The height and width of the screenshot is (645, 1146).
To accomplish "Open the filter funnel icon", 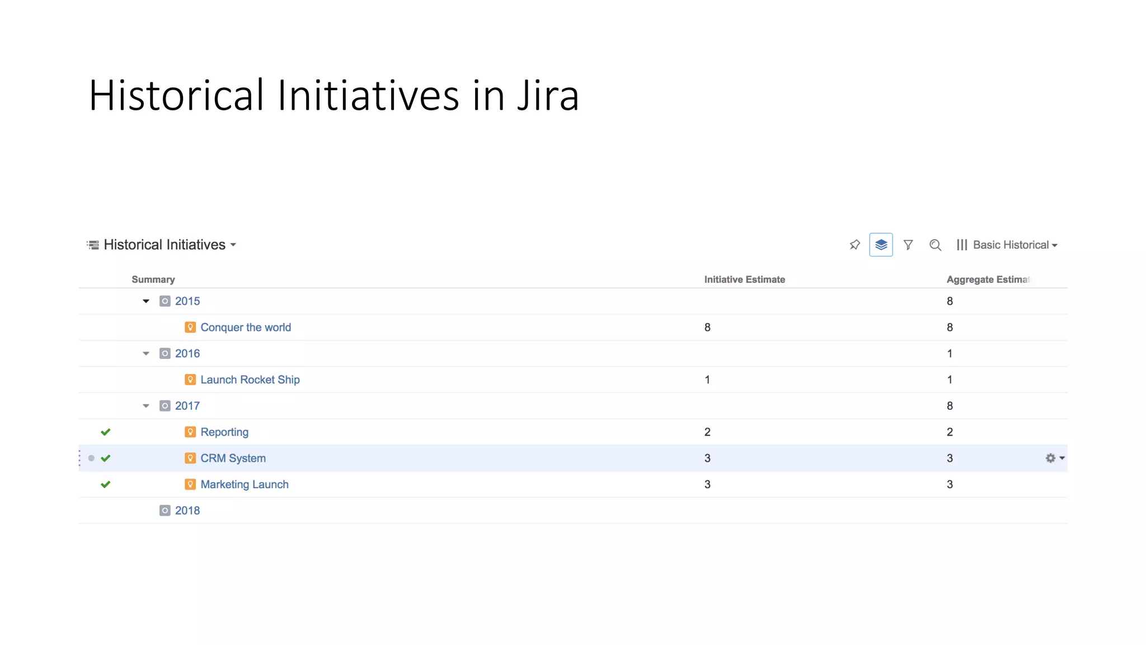I will point(908,245).
